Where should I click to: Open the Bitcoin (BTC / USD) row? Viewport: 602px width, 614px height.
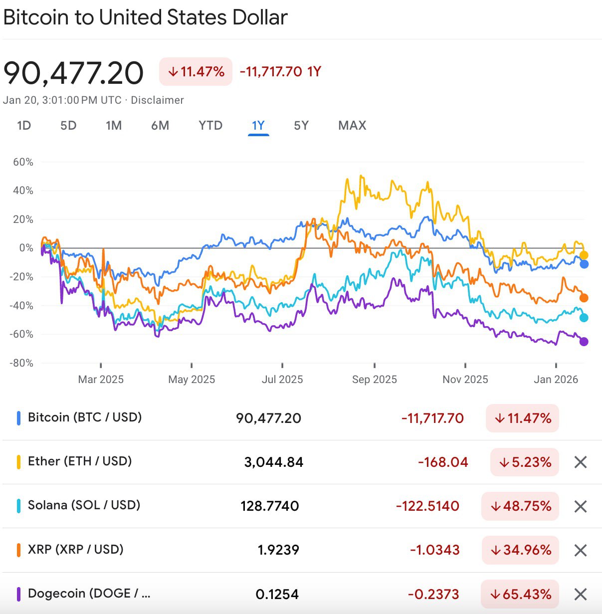(85, 417)
